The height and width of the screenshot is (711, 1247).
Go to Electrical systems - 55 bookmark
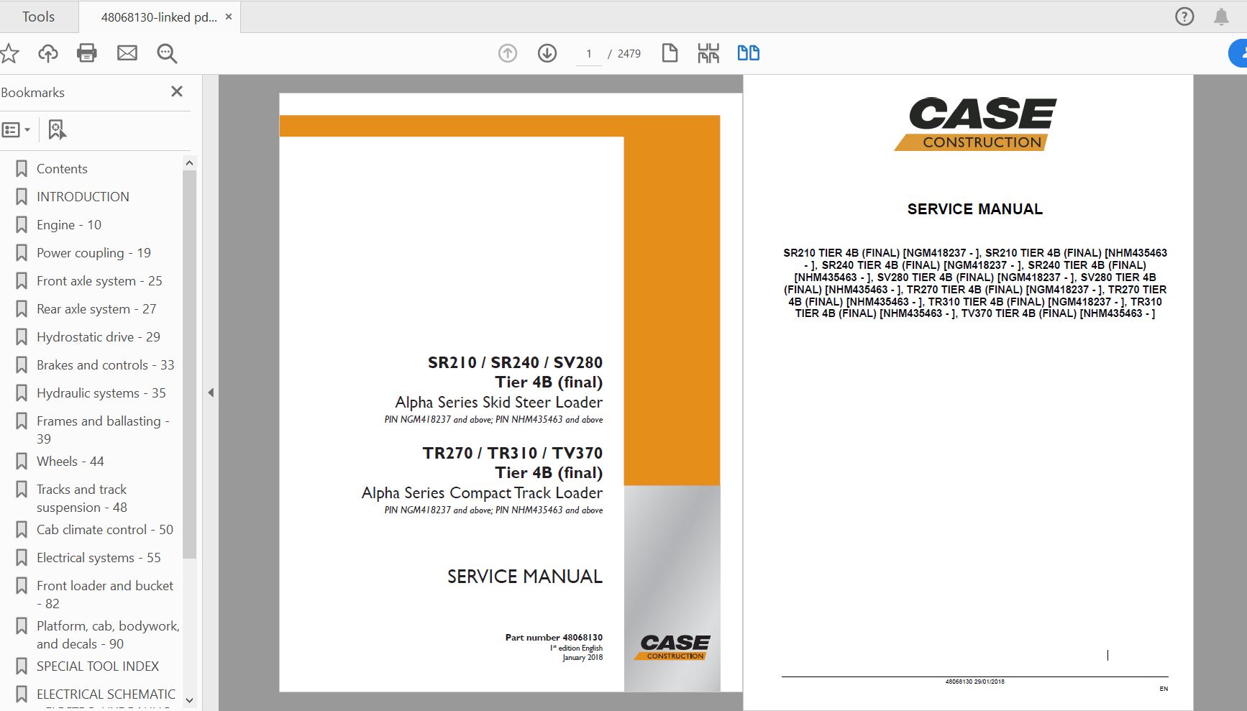[x=99, y=558]
